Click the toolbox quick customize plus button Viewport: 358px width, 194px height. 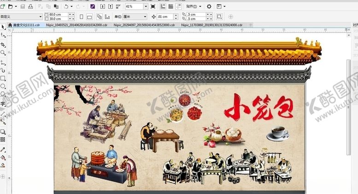(3, 176)
